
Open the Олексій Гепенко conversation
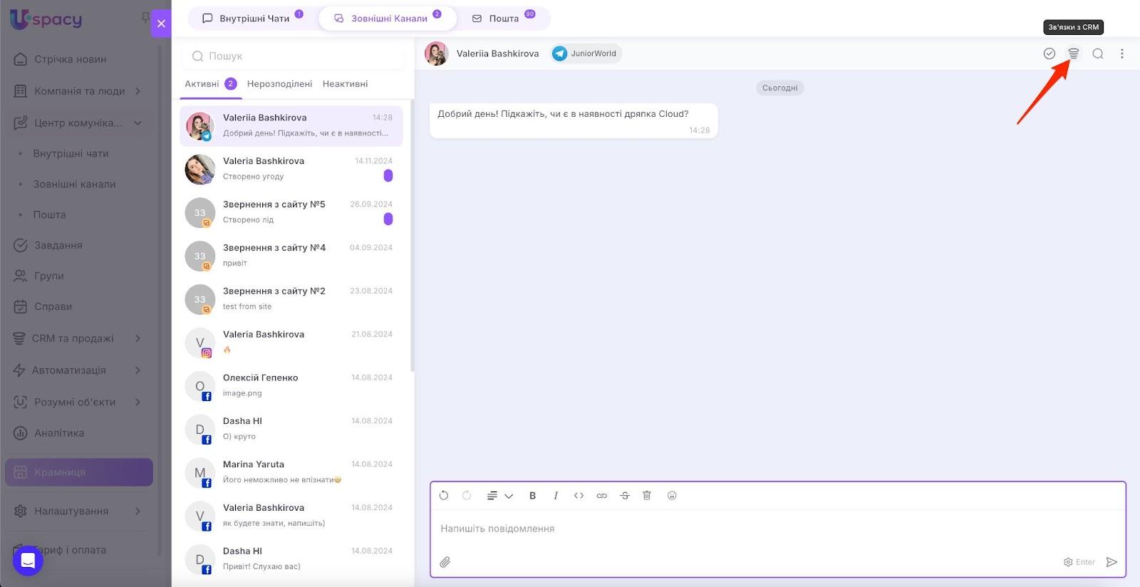coord(291,386)
